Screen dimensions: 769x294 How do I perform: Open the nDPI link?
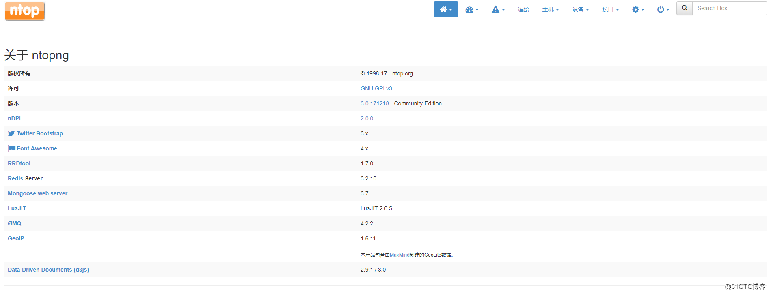pos(14,118)
